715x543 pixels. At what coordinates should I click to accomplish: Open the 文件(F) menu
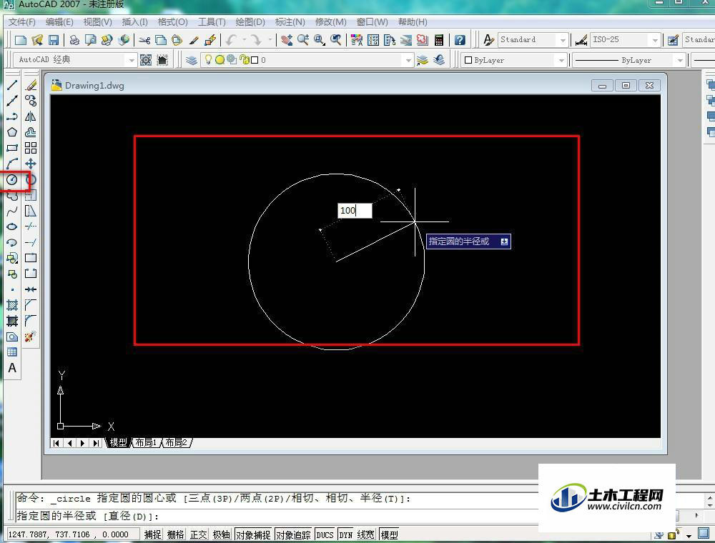pos(22,22)
